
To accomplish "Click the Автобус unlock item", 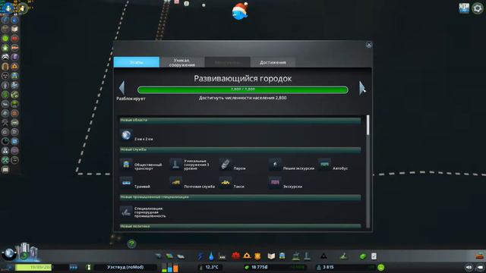I will [x=333, y=165].
